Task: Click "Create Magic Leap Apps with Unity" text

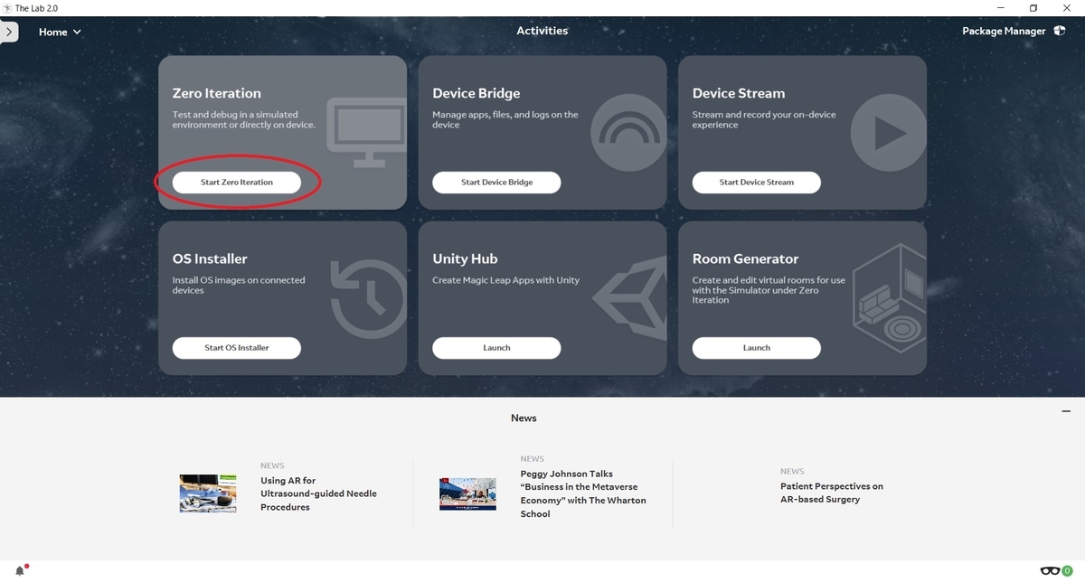Action: (505, 280)
